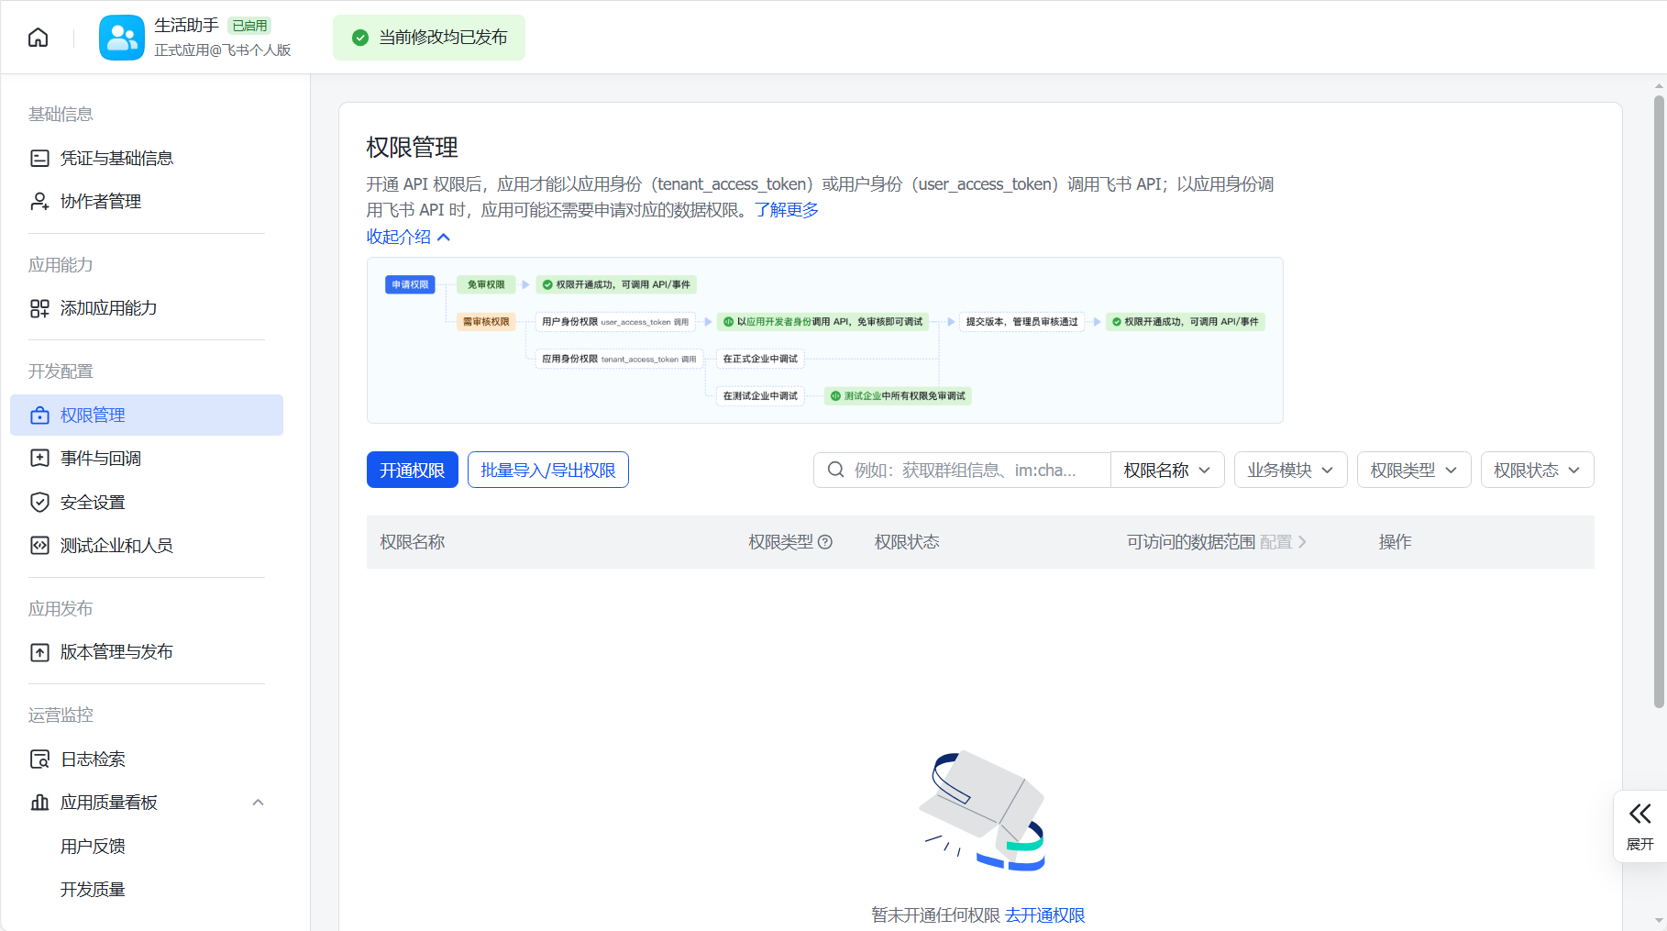
Task: Click the 批量导入/导出权限 button
Action: (547, 471)
